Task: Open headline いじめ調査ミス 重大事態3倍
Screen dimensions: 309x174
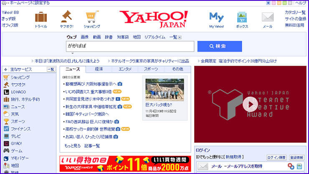Action: click(x=89, y=92)
